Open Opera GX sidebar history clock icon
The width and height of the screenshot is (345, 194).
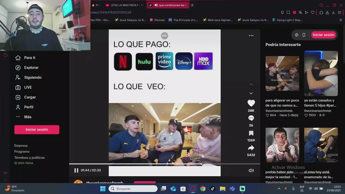click(x=5, y=55)
